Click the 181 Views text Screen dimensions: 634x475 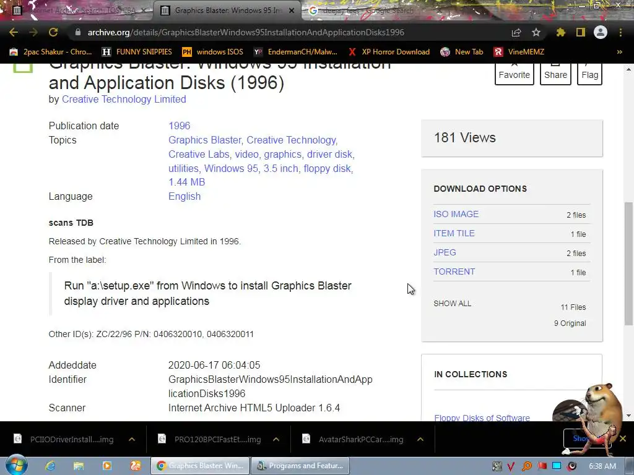465,138
